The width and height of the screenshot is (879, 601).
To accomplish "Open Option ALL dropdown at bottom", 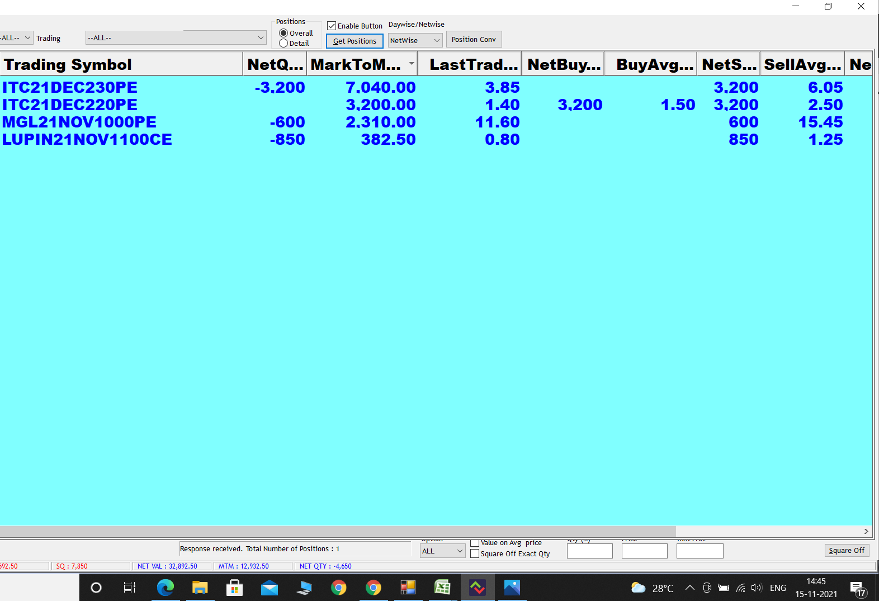I will point(442,551).
